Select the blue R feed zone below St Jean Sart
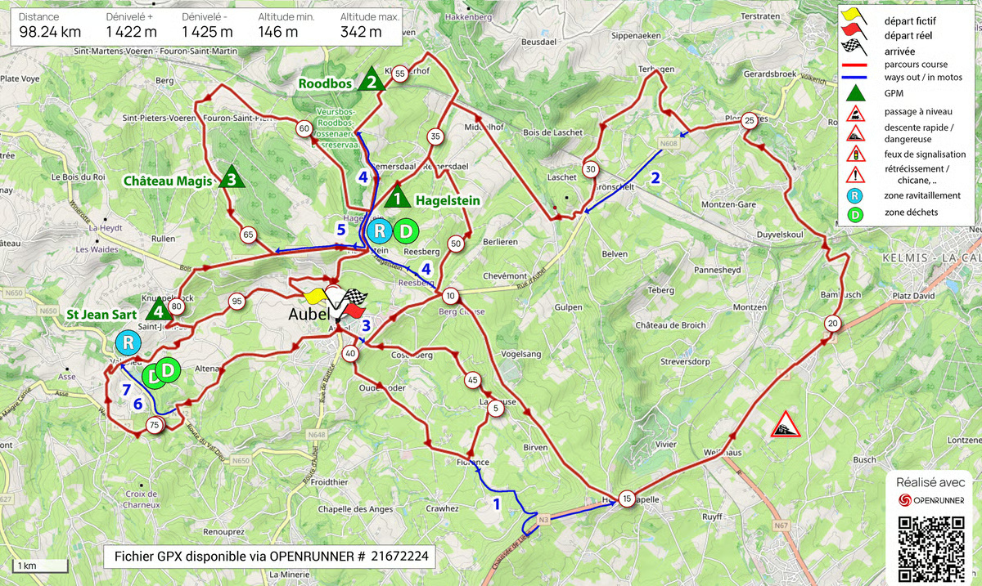 [127, 341]
